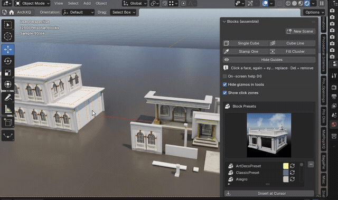338x200 pixels.
Task: Click the Single Cube button
Action: coord(246,43)
